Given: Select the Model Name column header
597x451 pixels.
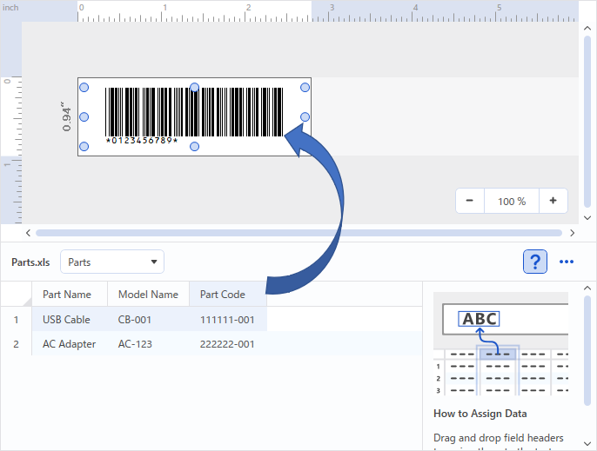Looking at the screenshot, I should tap(148, 295).
